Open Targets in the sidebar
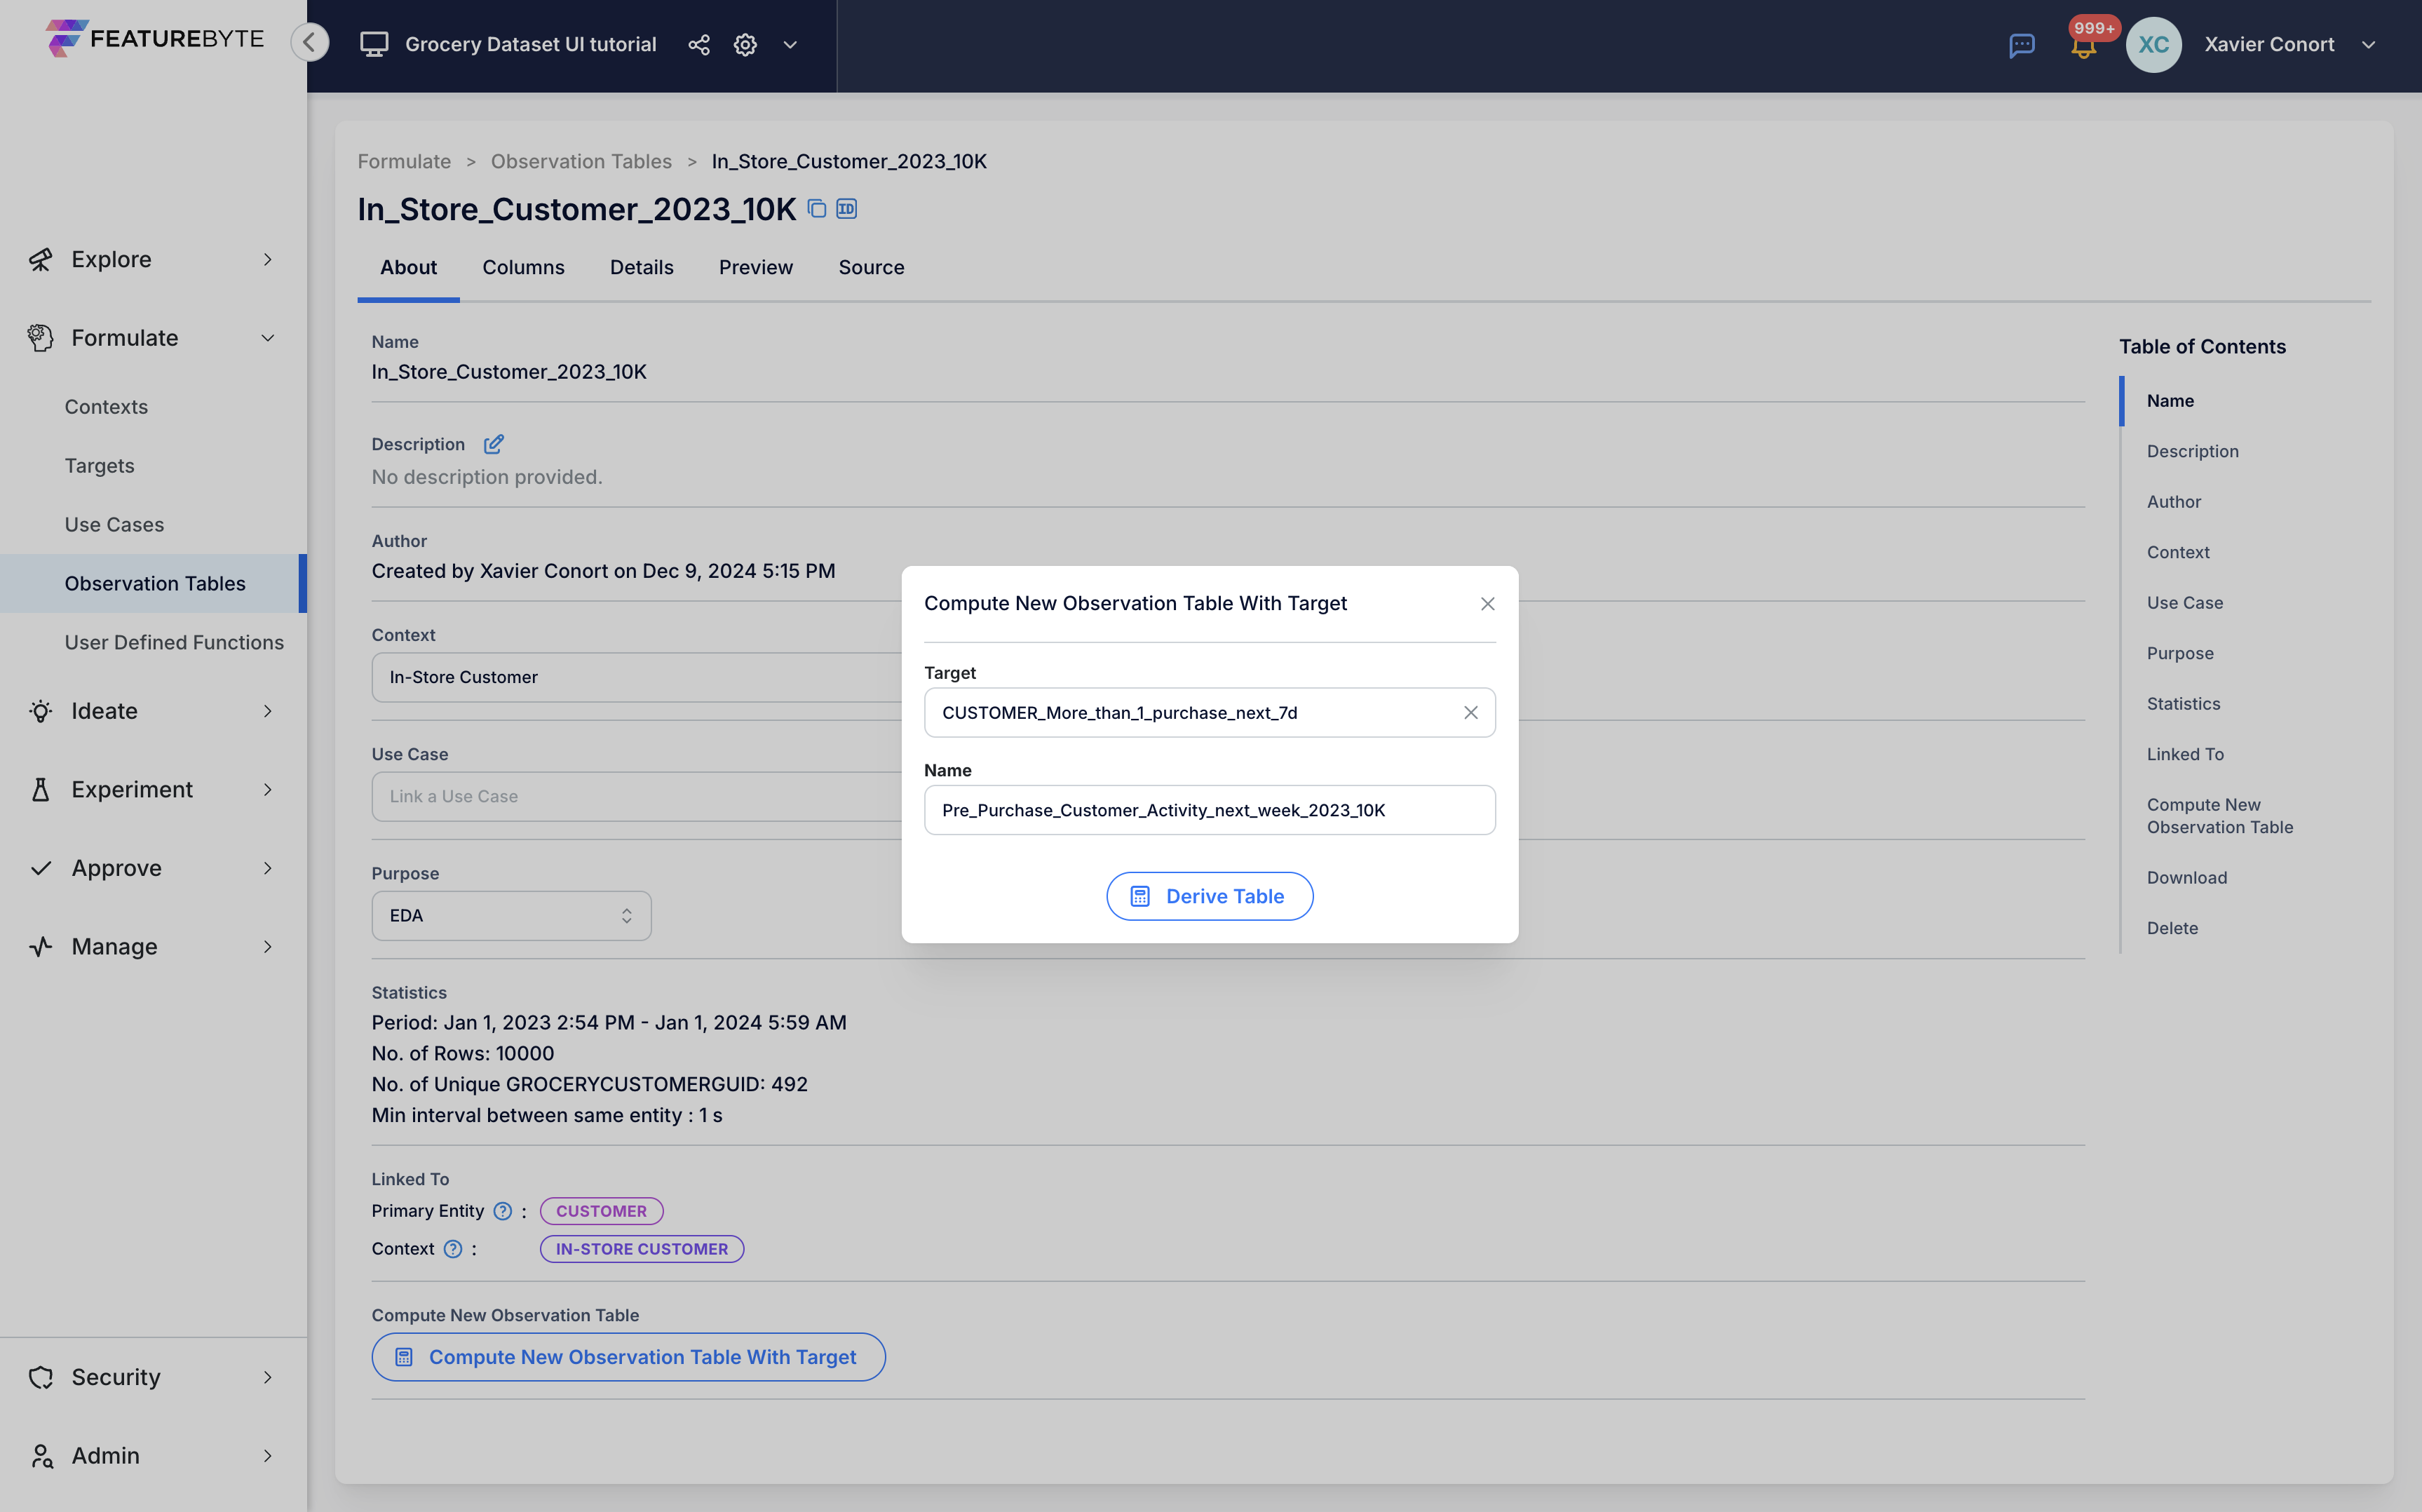The height and width of the screenshot is (1512, 2422). (99, 466)
